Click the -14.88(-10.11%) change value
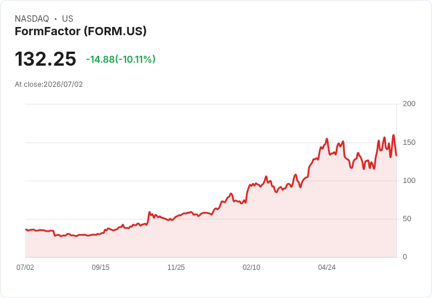The width and height of the screenshot is (432, 298). (x=121, y=59)
